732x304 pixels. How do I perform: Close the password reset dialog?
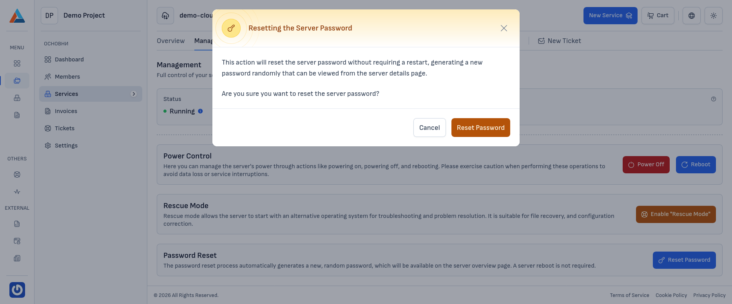click(504, 28)
